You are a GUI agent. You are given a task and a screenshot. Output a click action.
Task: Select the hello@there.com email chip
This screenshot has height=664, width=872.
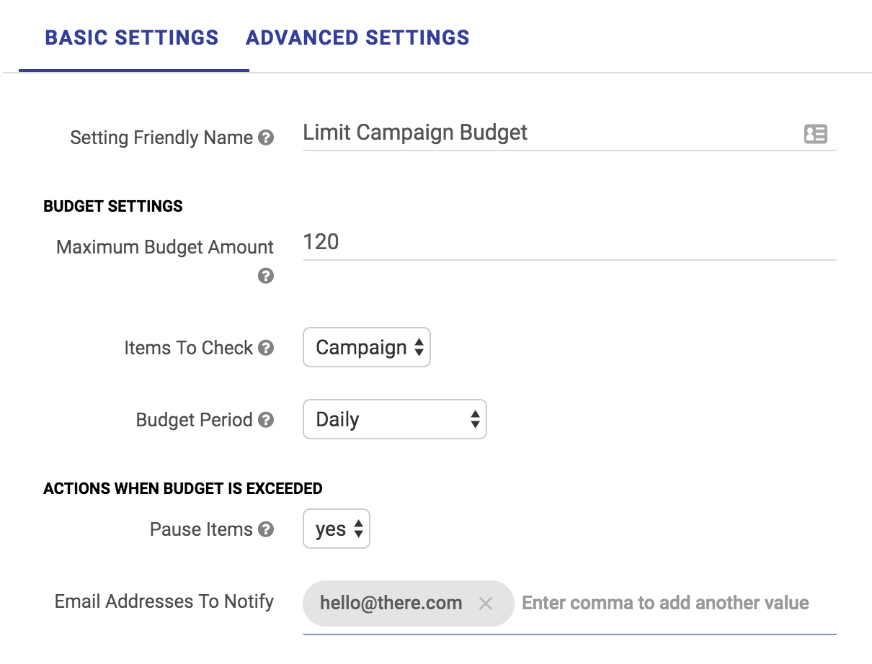point(391,604)
